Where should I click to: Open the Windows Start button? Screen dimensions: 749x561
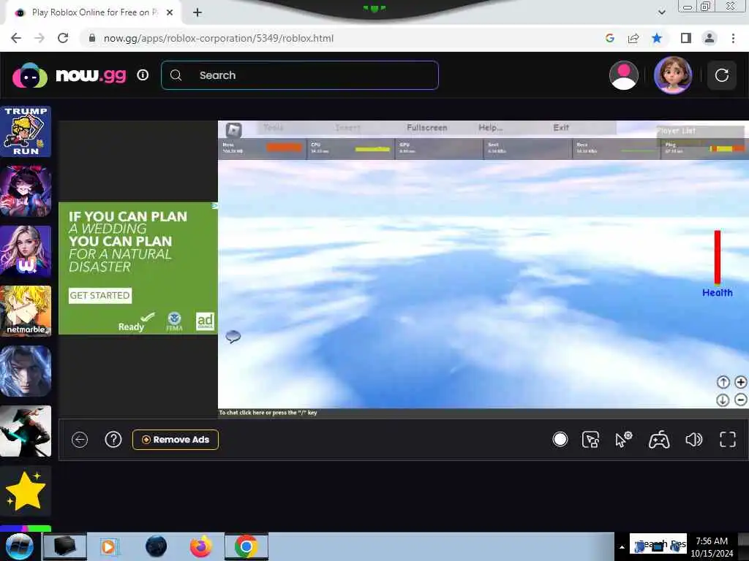coord(18,546)
